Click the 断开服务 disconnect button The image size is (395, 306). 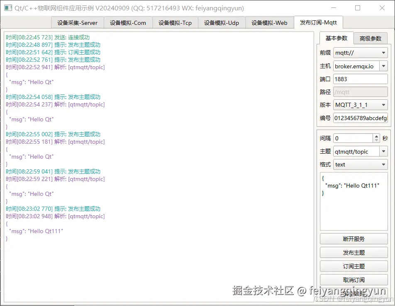point(354,239)
